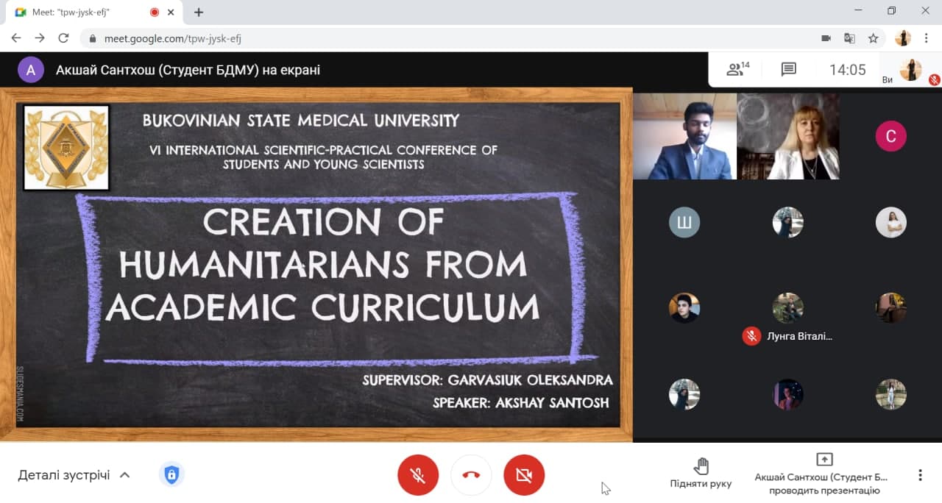942x503 pixels.
Task: Open the Google Translate icon in the address bar
Action: (x=849, y=38)
